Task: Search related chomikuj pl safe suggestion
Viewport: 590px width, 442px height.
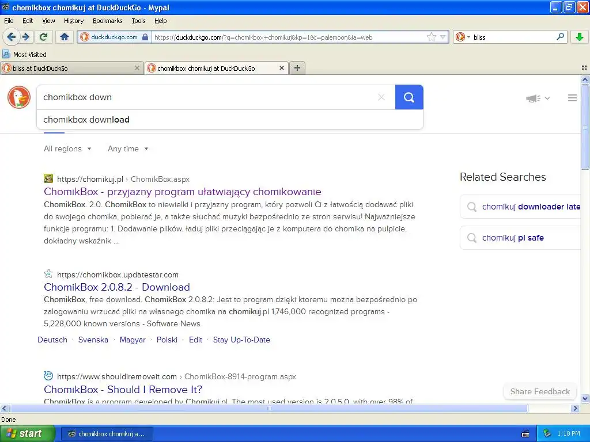Action: [x=521, y=238]
